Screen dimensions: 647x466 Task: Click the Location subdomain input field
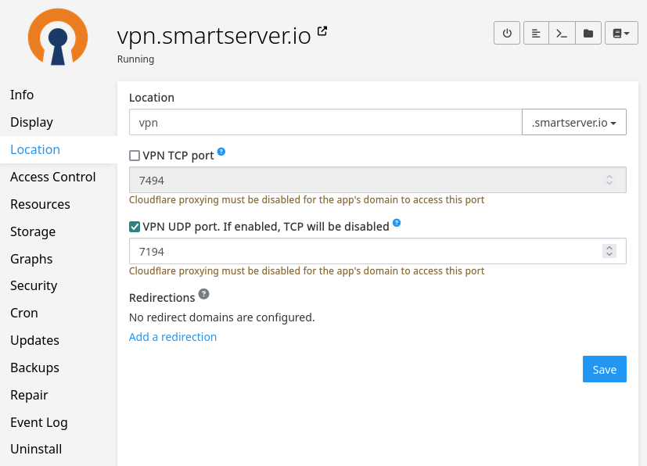click(325, 123)
